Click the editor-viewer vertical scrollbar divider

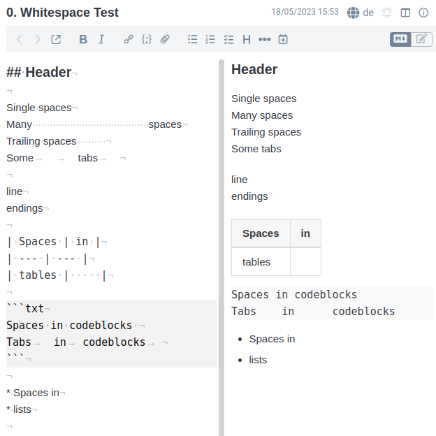[x=221, y=247]
